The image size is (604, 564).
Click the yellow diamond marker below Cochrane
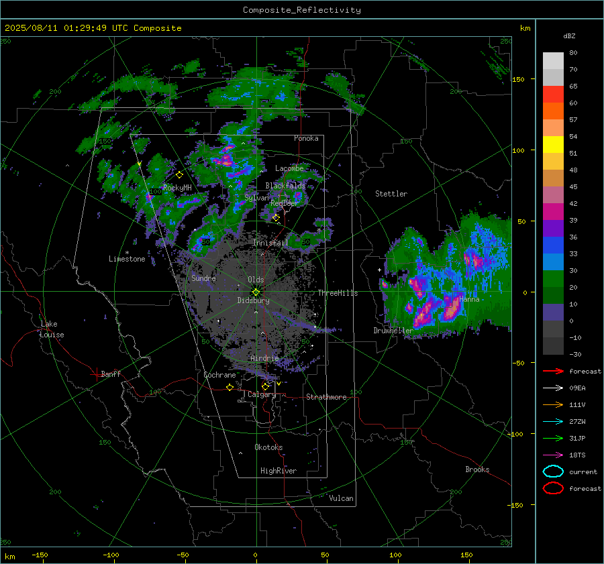[230, 387]
